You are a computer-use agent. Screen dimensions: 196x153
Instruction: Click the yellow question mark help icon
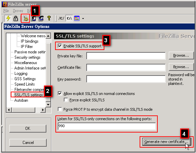click(49, 18)
